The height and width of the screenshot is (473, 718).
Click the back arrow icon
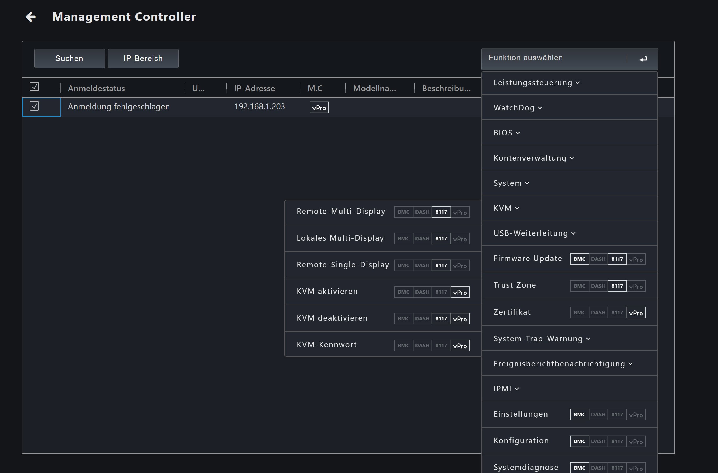click(31, 17)
